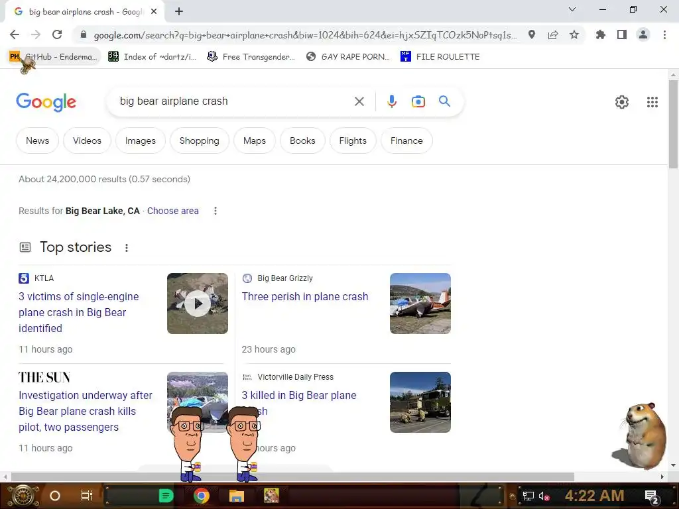Open the Extensions puzzle icon
Viewport: 679px width, 509px height.
coord(601,34)
